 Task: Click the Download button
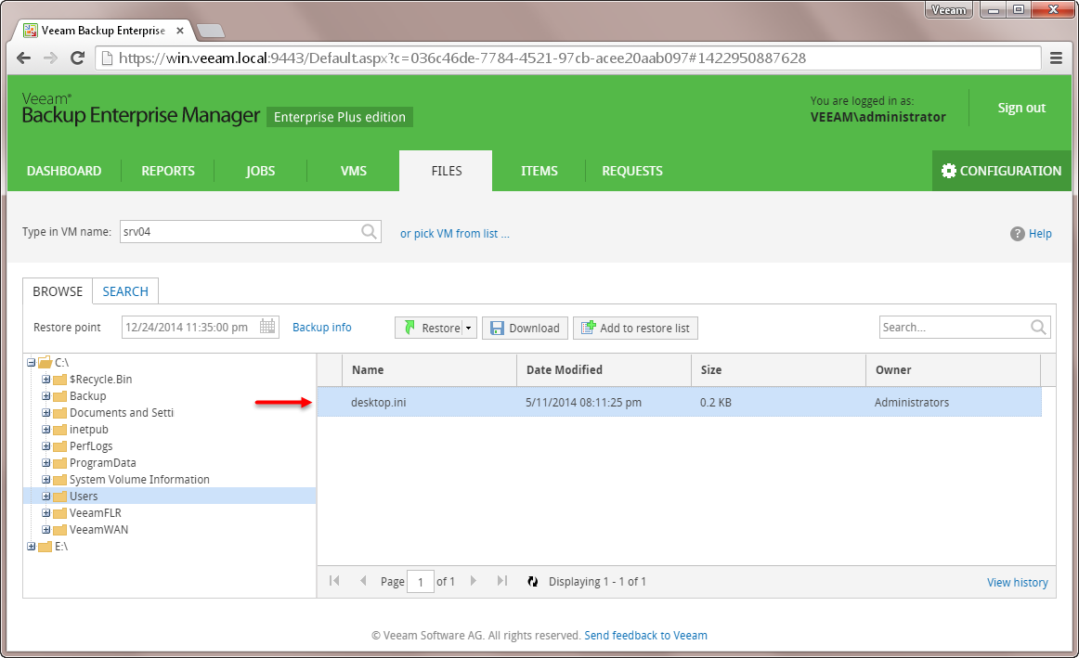(x=525, y=328)
